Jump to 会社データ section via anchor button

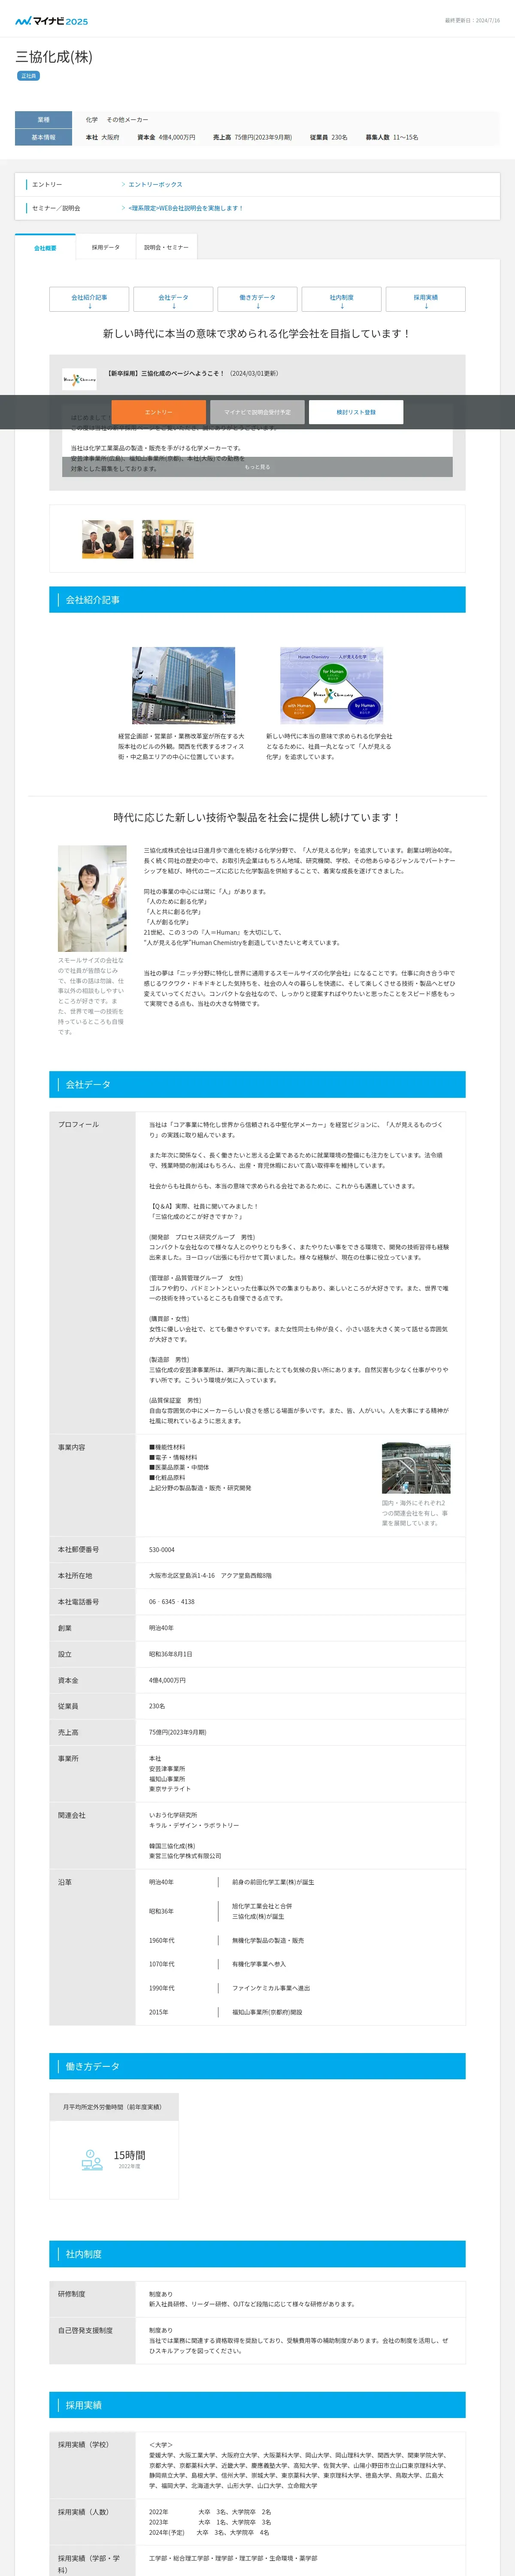pos(173,299)
